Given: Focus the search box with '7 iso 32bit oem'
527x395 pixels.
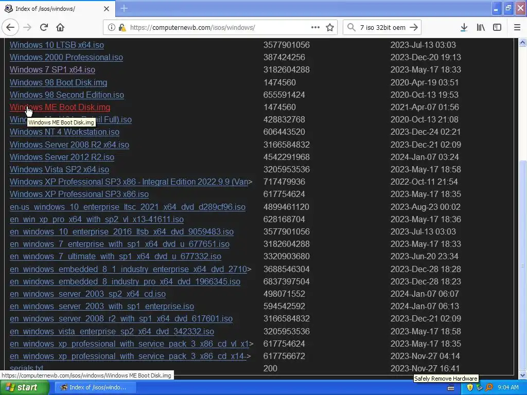Looking at the screenshot, I should (383, 28).
